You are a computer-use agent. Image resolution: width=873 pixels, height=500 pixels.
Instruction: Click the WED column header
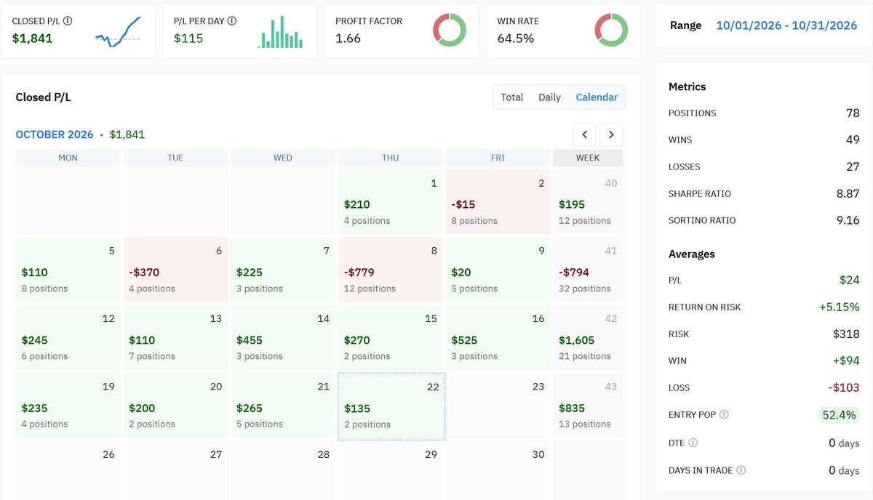click(283, 158)
